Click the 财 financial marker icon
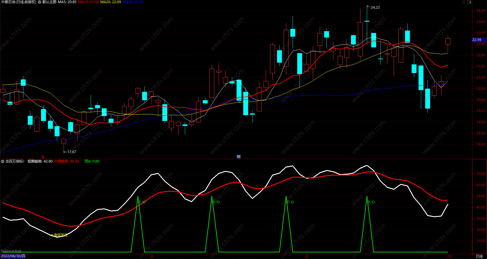This screenshot has height=259, width=487. (239, 157)
